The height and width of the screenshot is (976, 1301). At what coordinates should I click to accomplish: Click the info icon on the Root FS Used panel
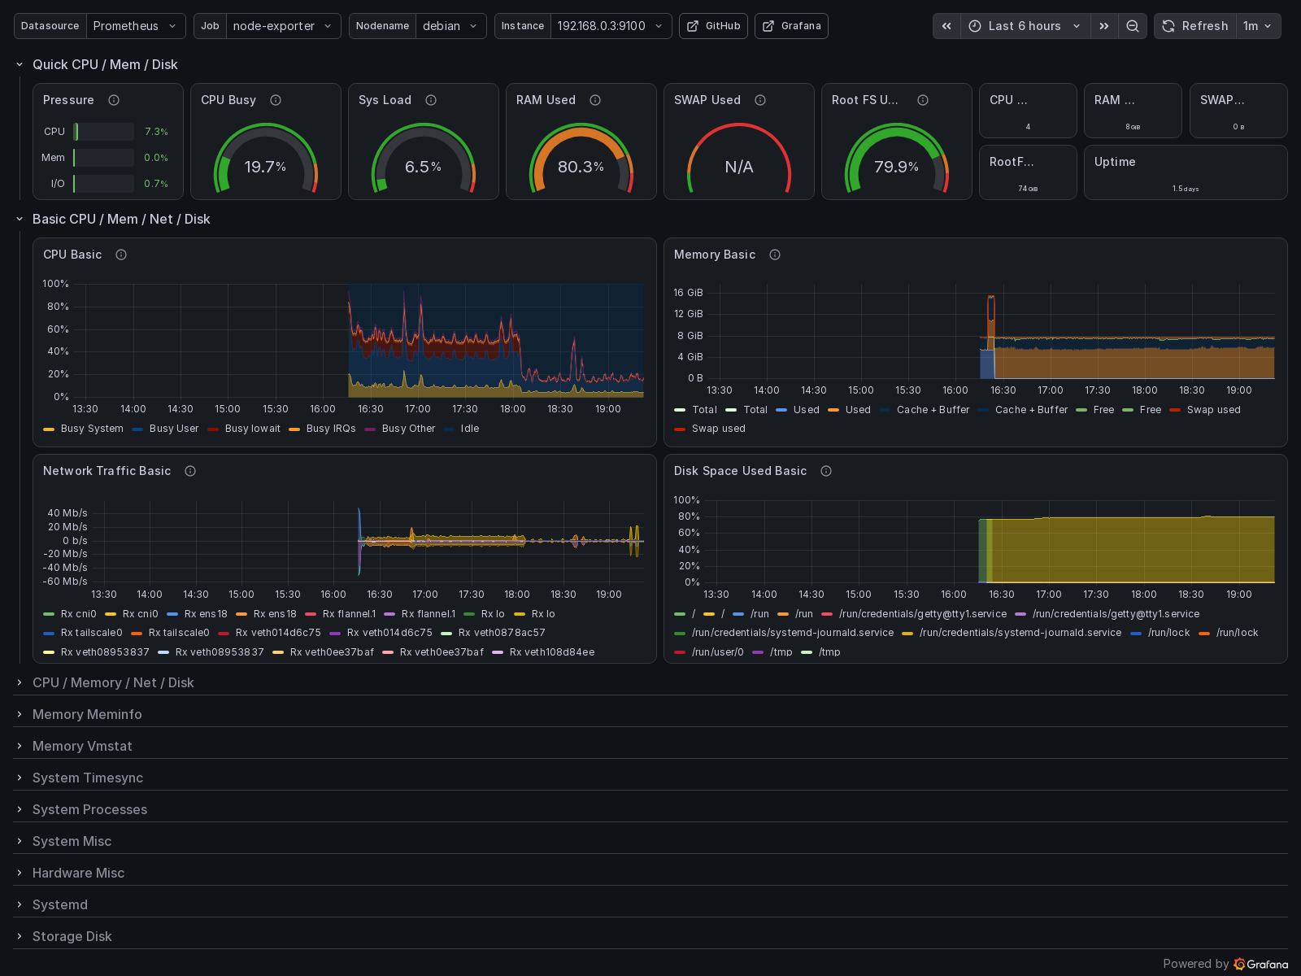tap(923, 100)
